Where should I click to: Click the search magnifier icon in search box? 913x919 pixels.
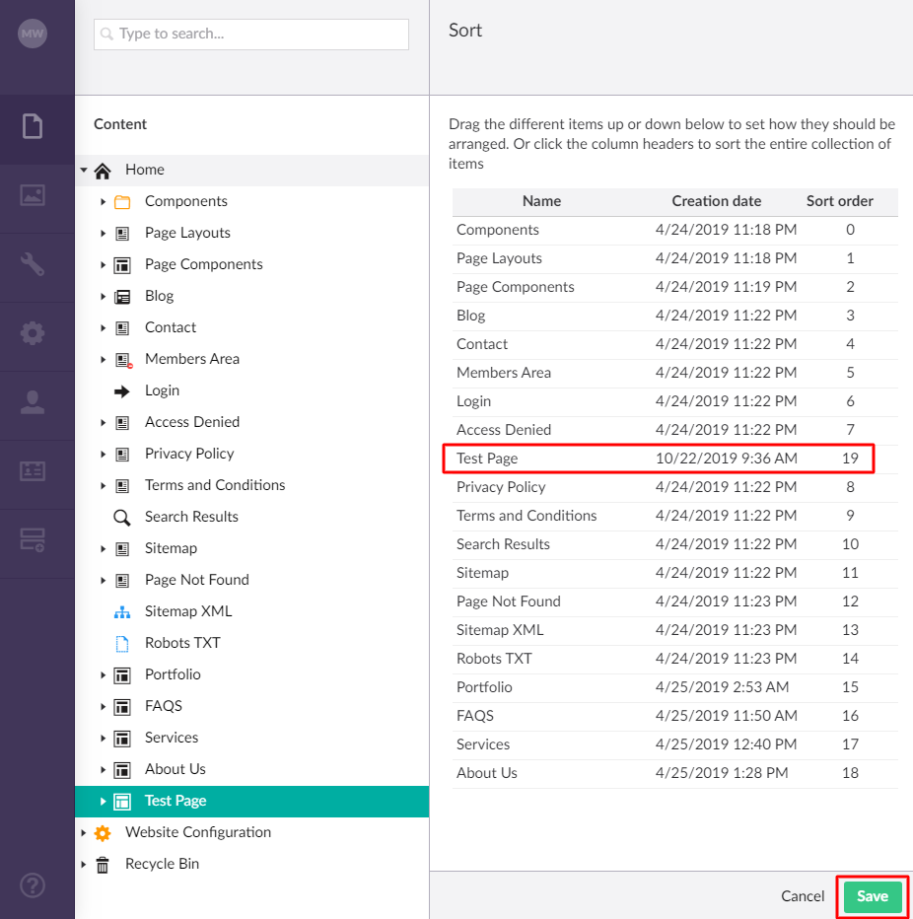pyautogui.click(x=106, y=34)
